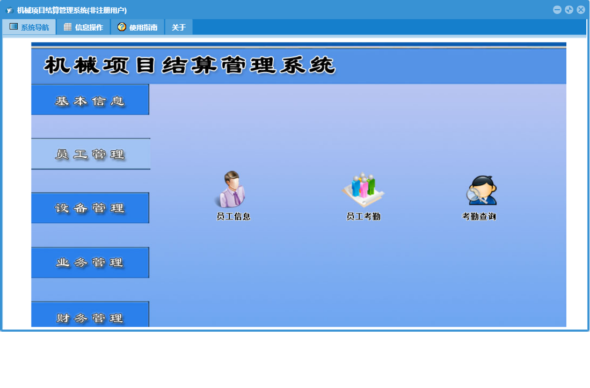Click the grid icon beside 信息操作
The height and width of the screenshot is (388, 590).
[x=68, y=27]
